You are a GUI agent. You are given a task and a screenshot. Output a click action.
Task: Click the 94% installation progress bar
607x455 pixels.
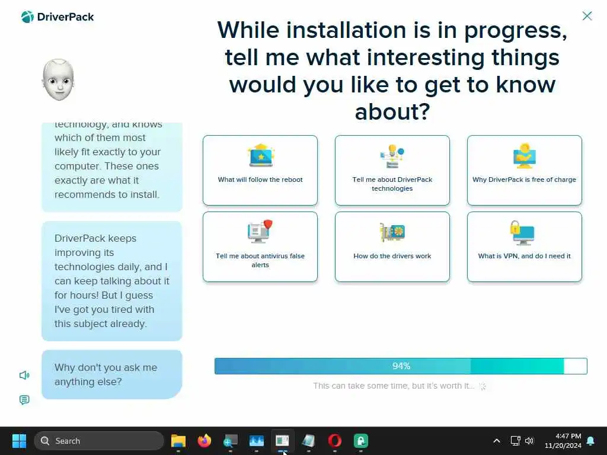tap(401, 366)
